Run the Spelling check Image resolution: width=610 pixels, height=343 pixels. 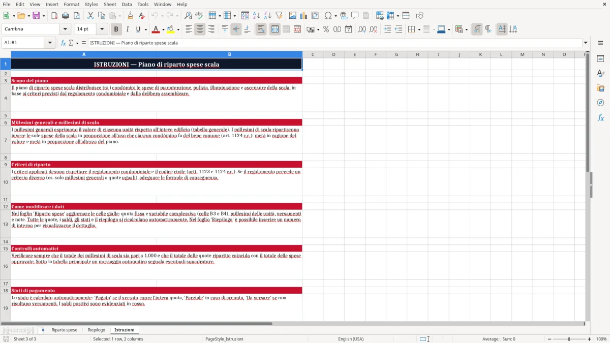pos(199,16)
